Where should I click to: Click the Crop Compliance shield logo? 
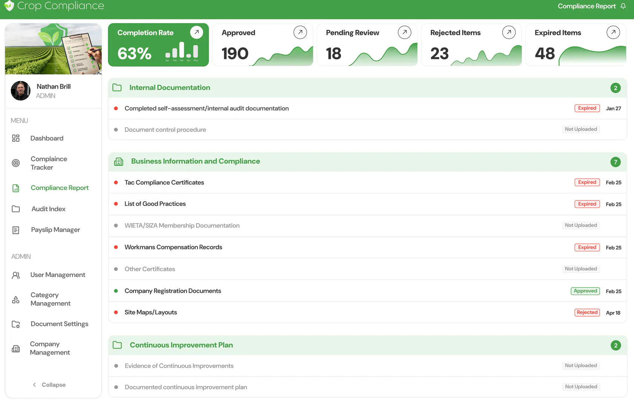coord(9,5)
